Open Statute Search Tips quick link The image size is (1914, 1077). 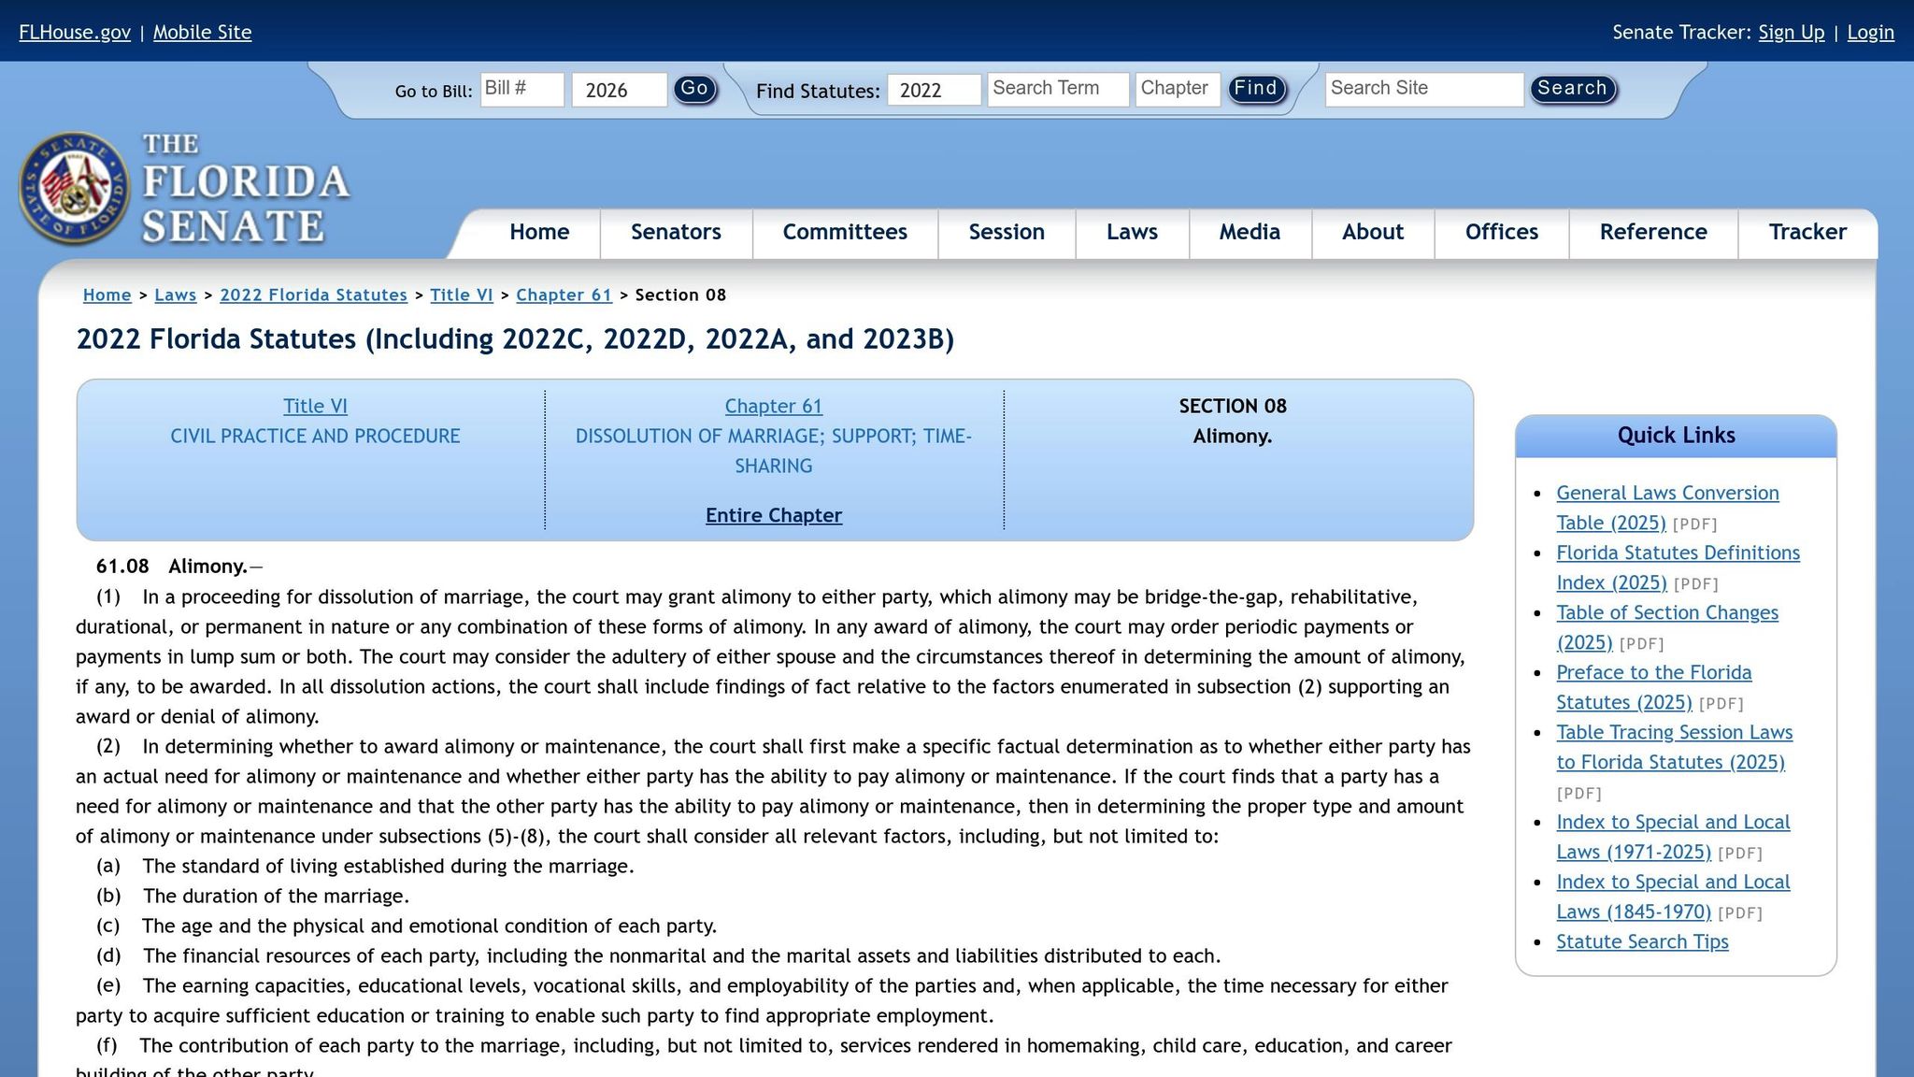click(x=1642, y=941)
